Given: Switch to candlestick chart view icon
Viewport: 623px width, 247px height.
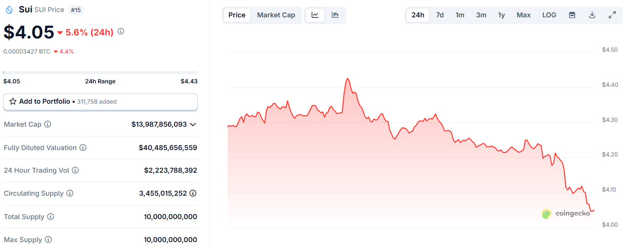Looking at the screenshot, I should pos(335,15).
